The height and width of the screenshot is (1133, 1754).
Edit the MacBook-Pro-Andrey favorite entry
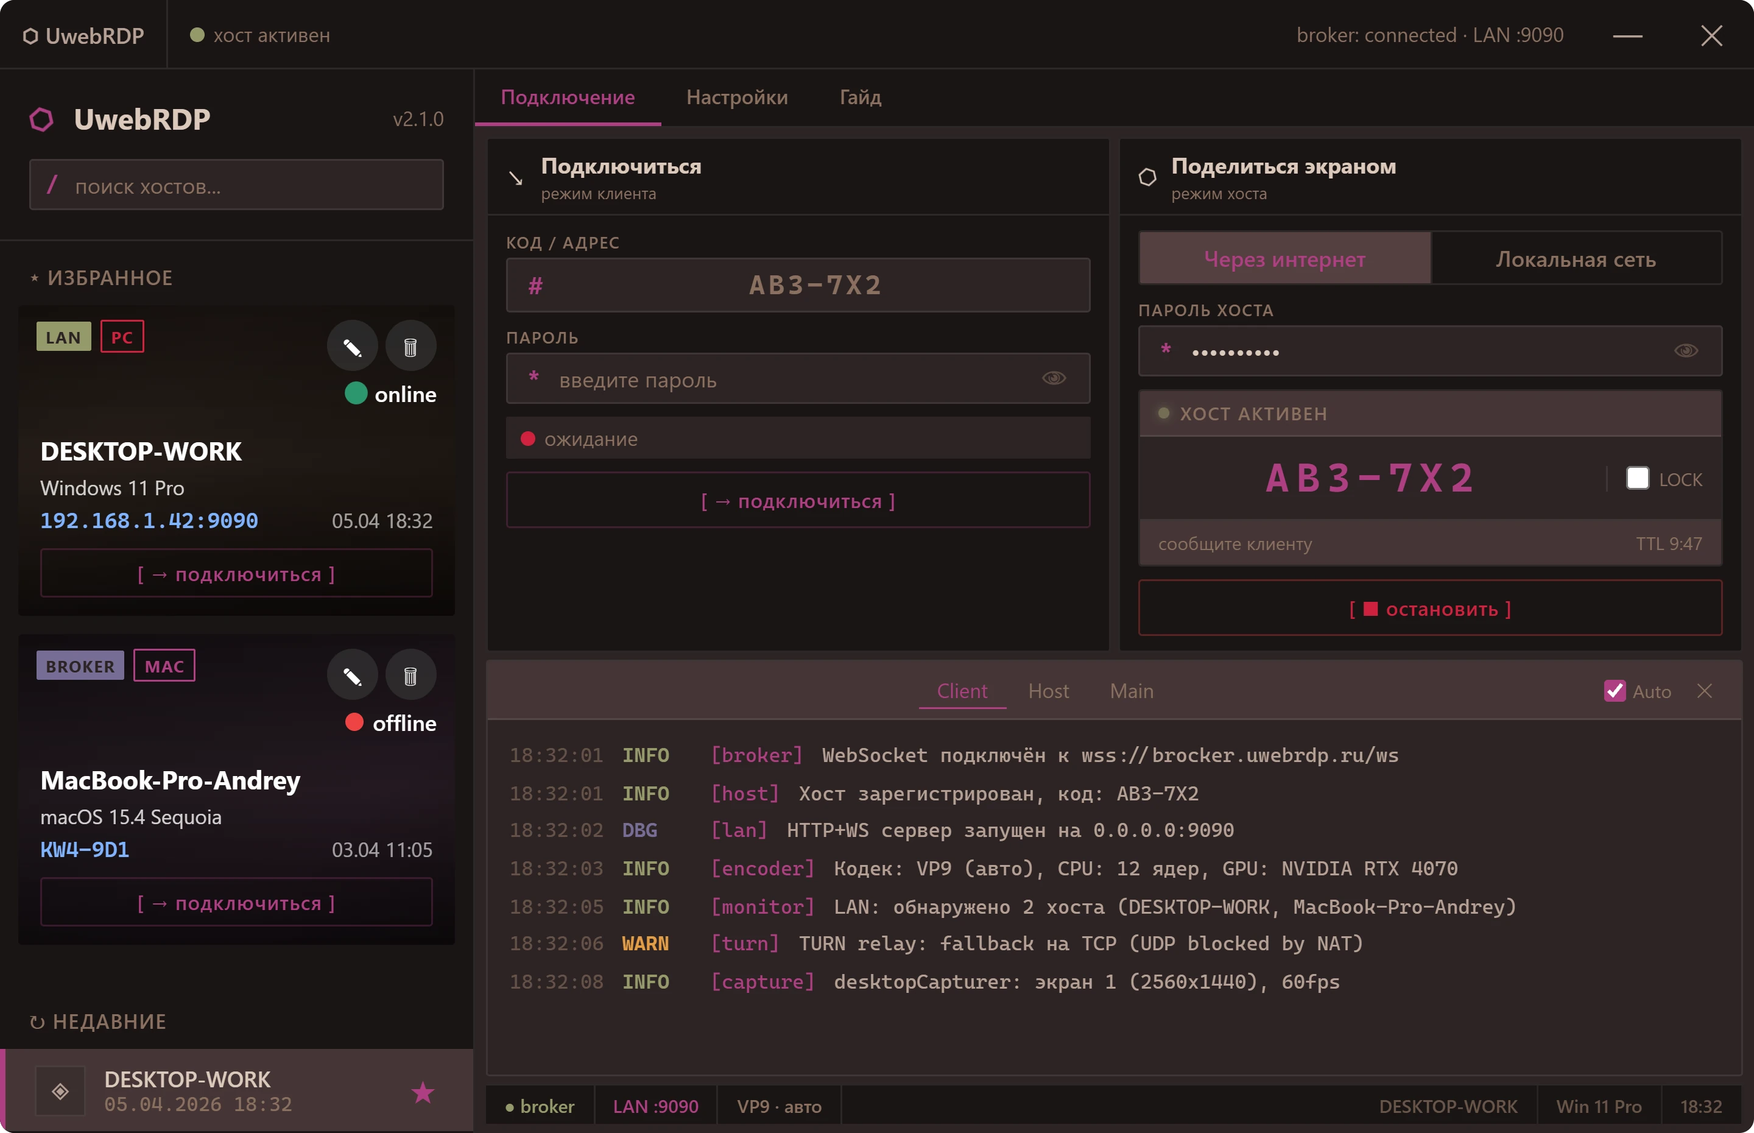tap(352, 676)
